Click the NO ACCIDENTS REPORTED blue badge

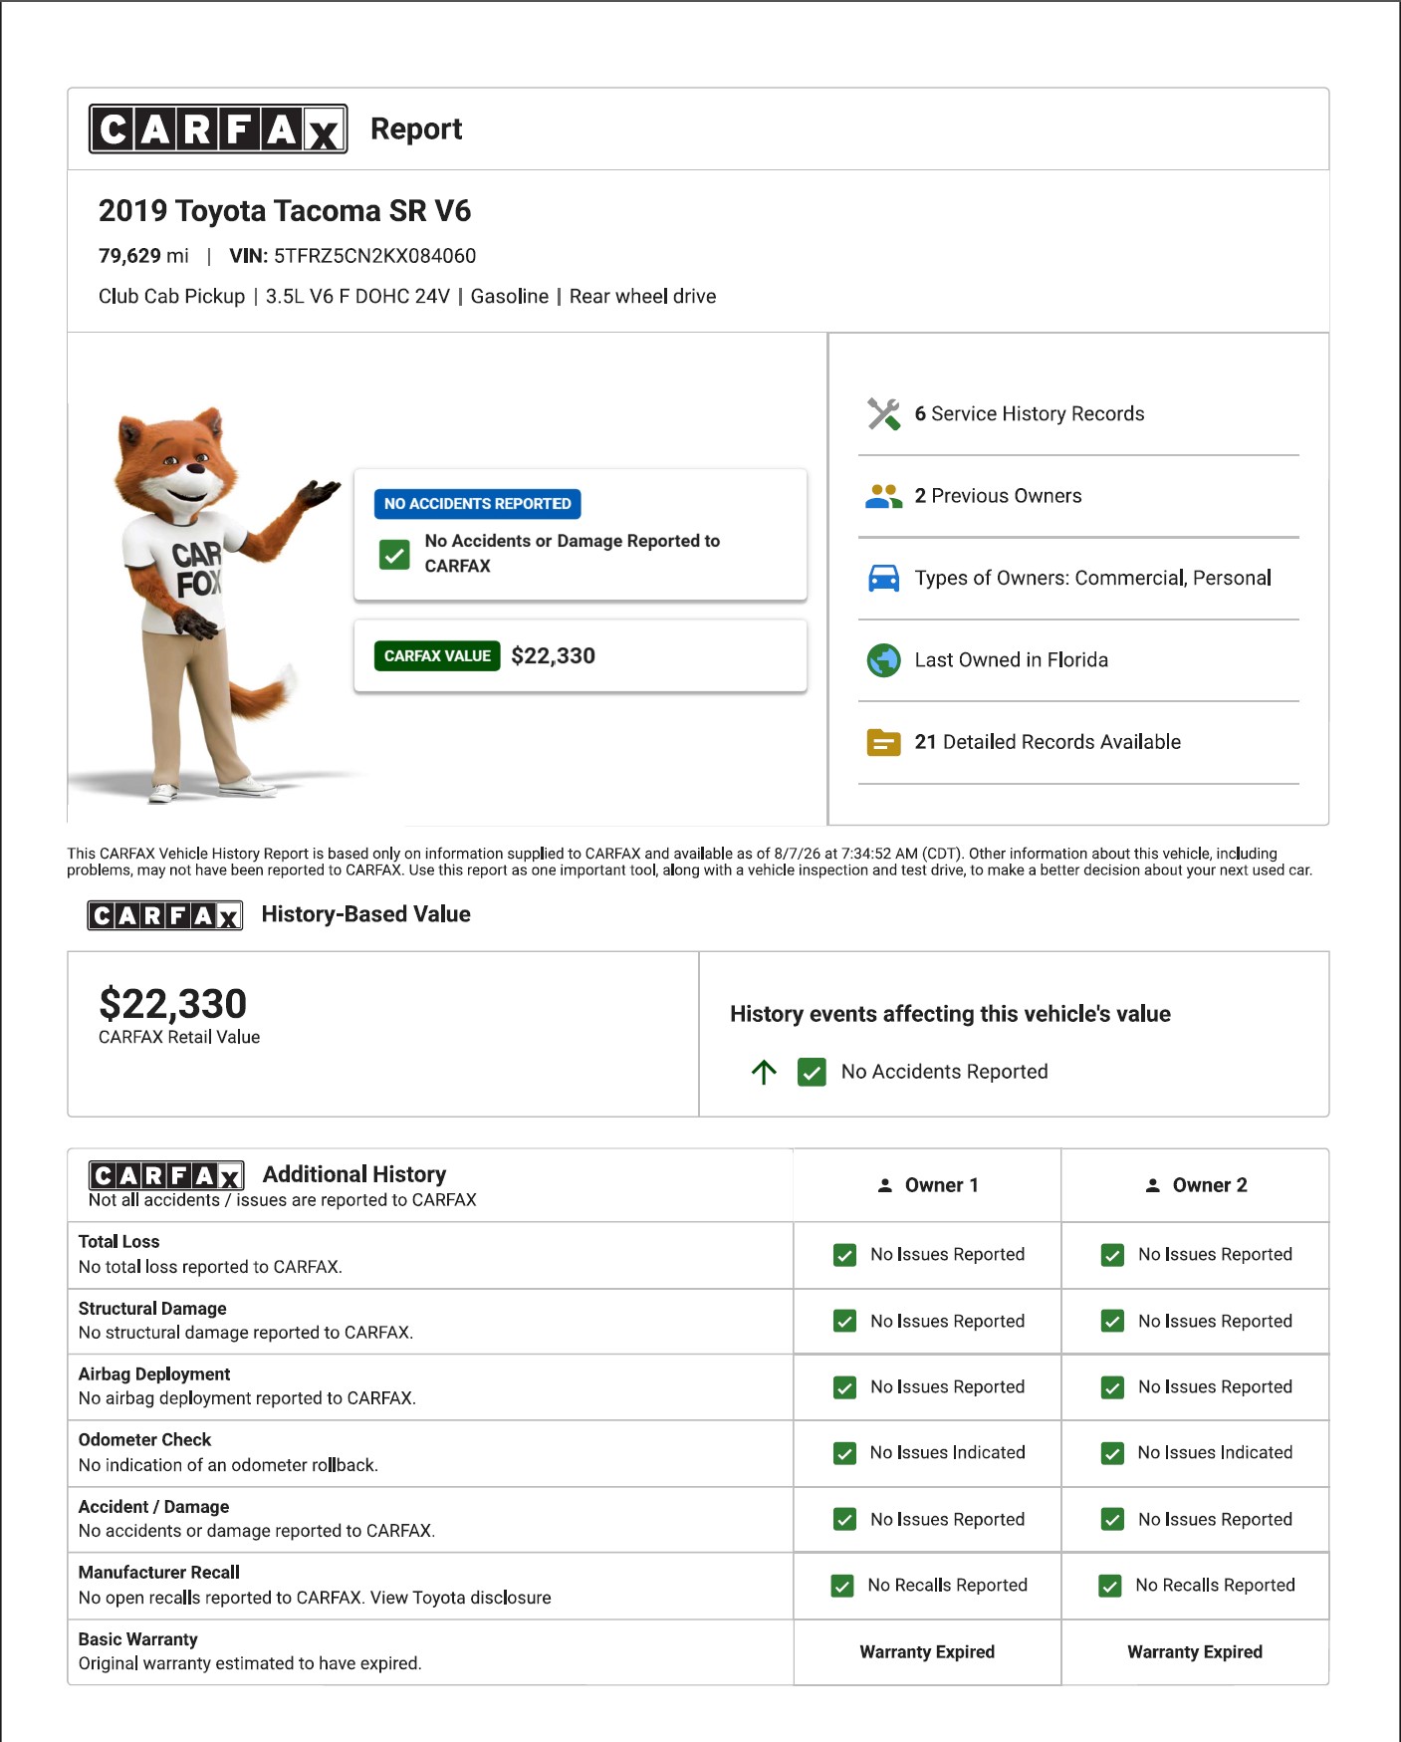coord(477,504)
